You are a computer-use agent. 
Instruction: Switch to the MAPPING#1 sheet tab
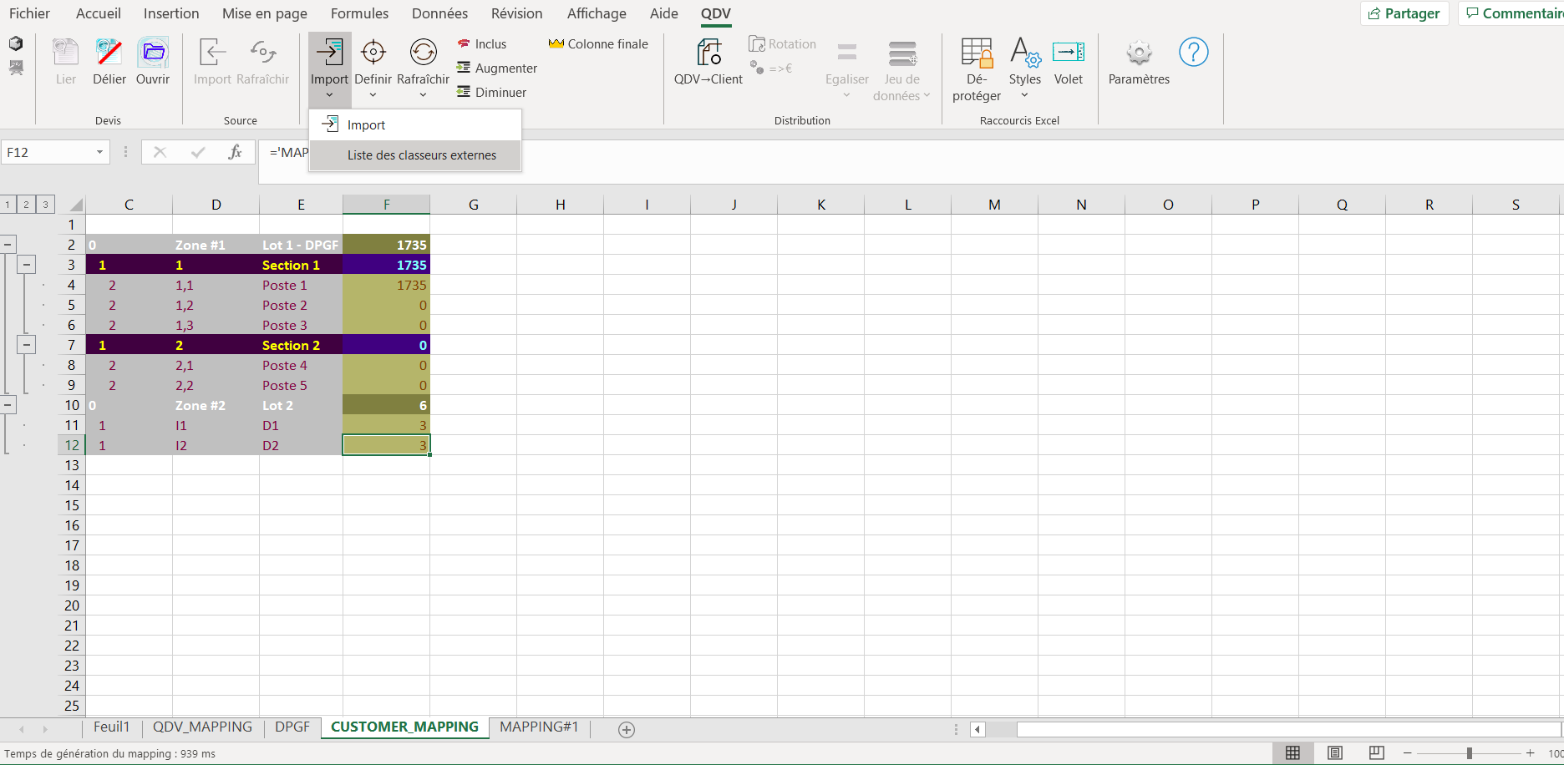(x=539, y=727)
